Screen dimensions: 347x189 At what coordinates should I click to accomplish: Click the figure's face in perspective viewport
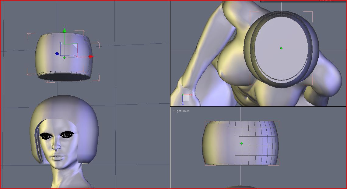point(58,144)
